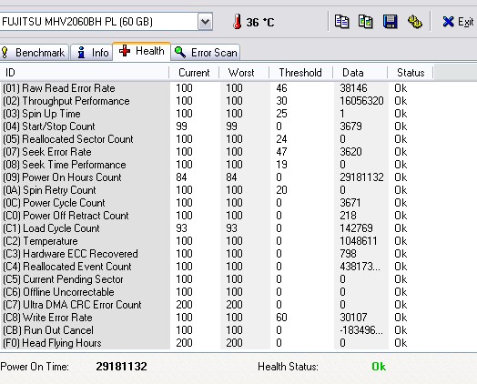
Task: Click the Power On Time value 29181132
Action: coord(122,367)
